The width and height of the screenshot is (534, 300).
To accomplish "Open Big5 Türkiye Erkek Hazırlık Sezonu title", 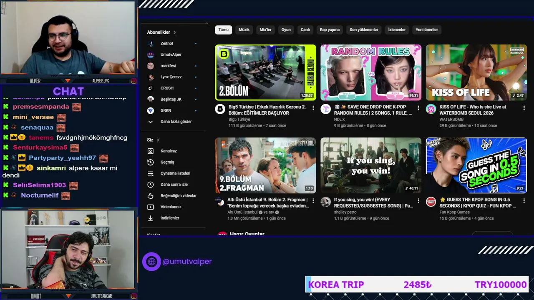I will click(x=268, y=110).
